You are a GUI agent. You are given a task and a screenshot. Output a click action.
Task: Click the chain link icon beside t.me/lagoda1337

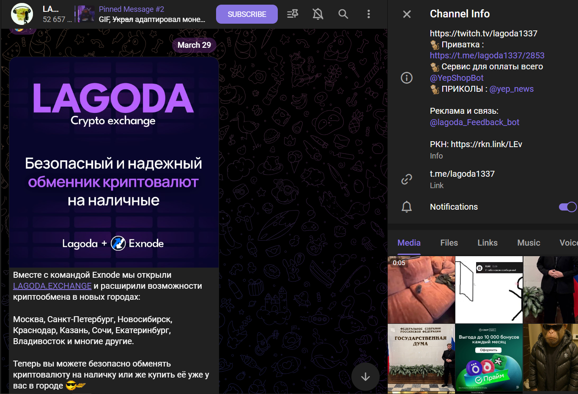(407, 179)
